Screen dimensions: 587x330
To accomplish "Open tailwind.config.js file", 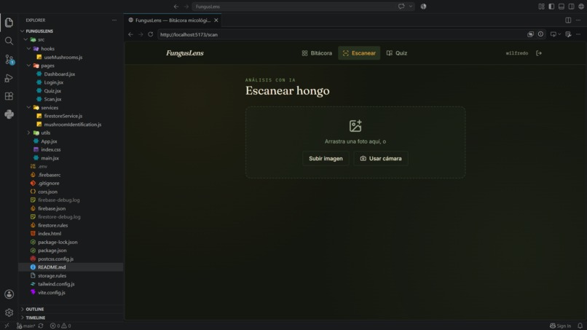I will coord(56,284).
